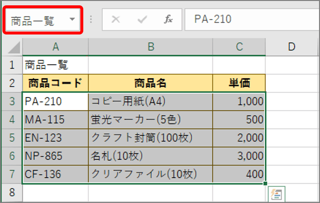Select row 6 header
Viewport: 320px width, 203px height.
tap(12, 156)
